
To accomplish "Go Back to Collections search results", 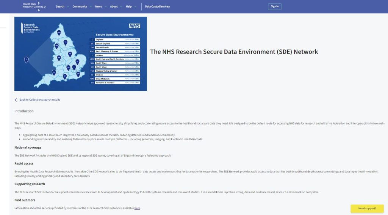I will 40,100.
